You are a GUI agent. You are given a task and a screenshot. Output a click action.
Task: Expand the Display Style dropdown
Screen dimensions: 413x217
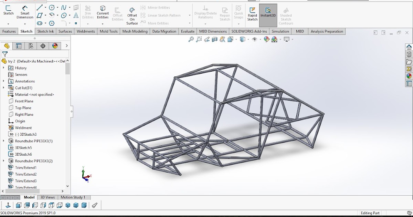pos(248,39)
